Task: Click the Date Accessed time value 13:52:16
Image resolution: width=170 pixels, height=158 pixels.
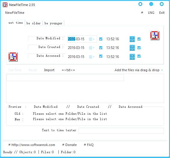Action: (x=113, y=56)
